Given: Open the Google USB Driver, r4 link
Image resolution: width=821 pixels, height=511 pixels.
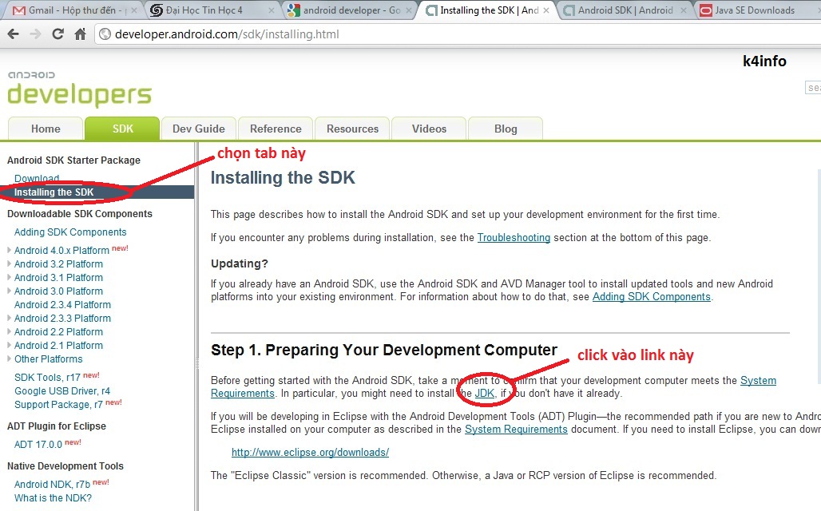Looking at the screenshot, I should (x=62, y=391).
